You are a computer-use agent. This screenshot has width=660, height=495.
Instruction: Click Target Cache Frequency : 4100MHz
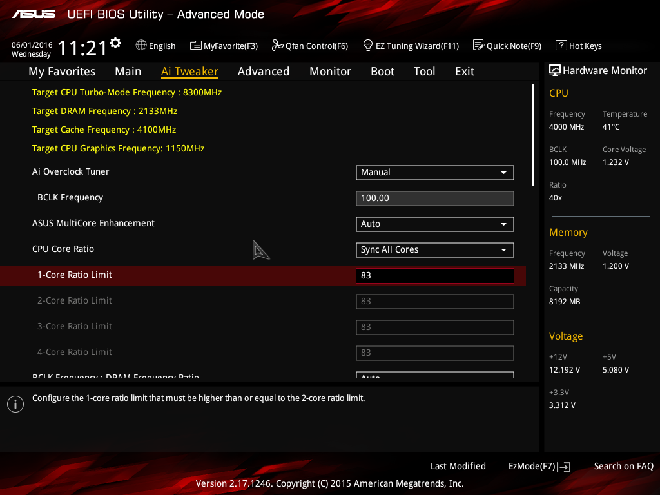pyautogui.click(x=104, y=130)
